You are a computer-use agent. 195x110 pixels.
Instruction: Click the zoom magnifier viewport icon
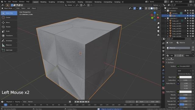pos(158,23)
